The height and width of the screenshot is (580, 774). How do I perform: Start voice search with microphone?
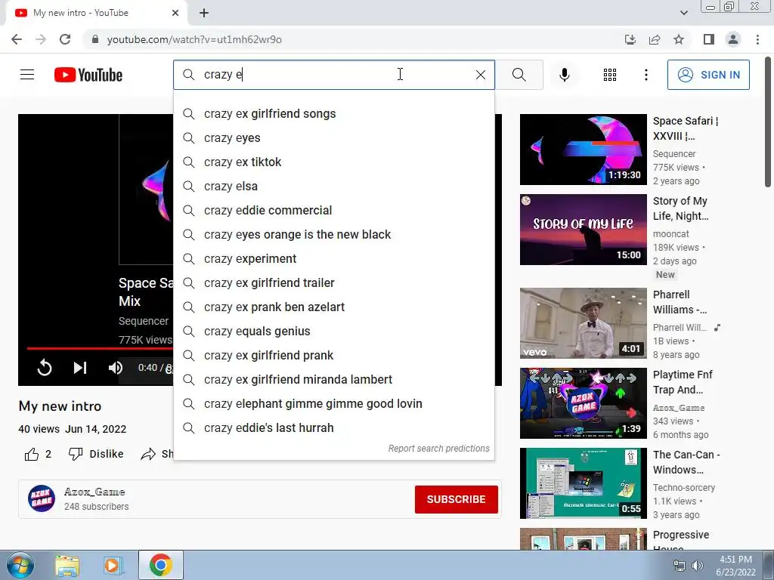(564, 75)
